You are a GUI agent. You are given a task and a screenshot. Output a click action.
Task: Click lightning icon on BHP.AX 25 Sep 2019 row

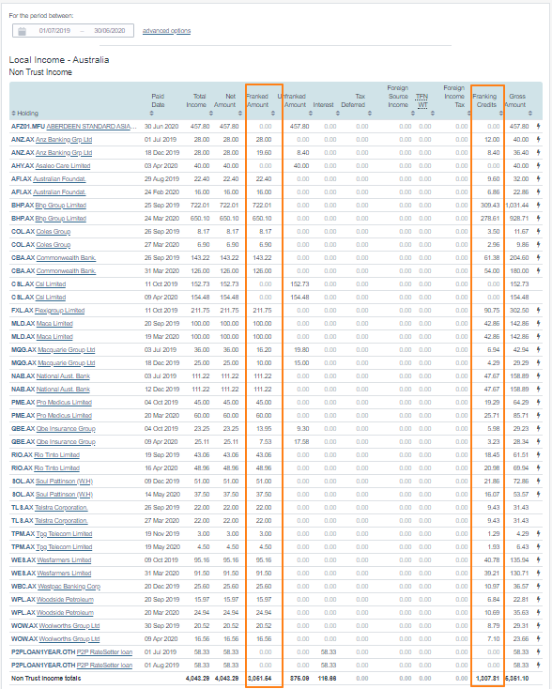tap(538, 206)
